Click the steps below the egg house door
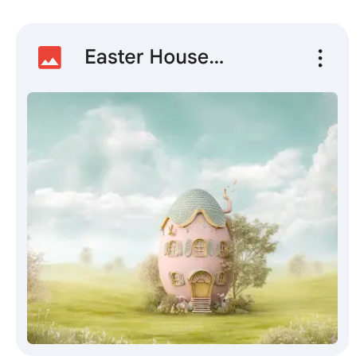The image size is (360, 356). 202,305
